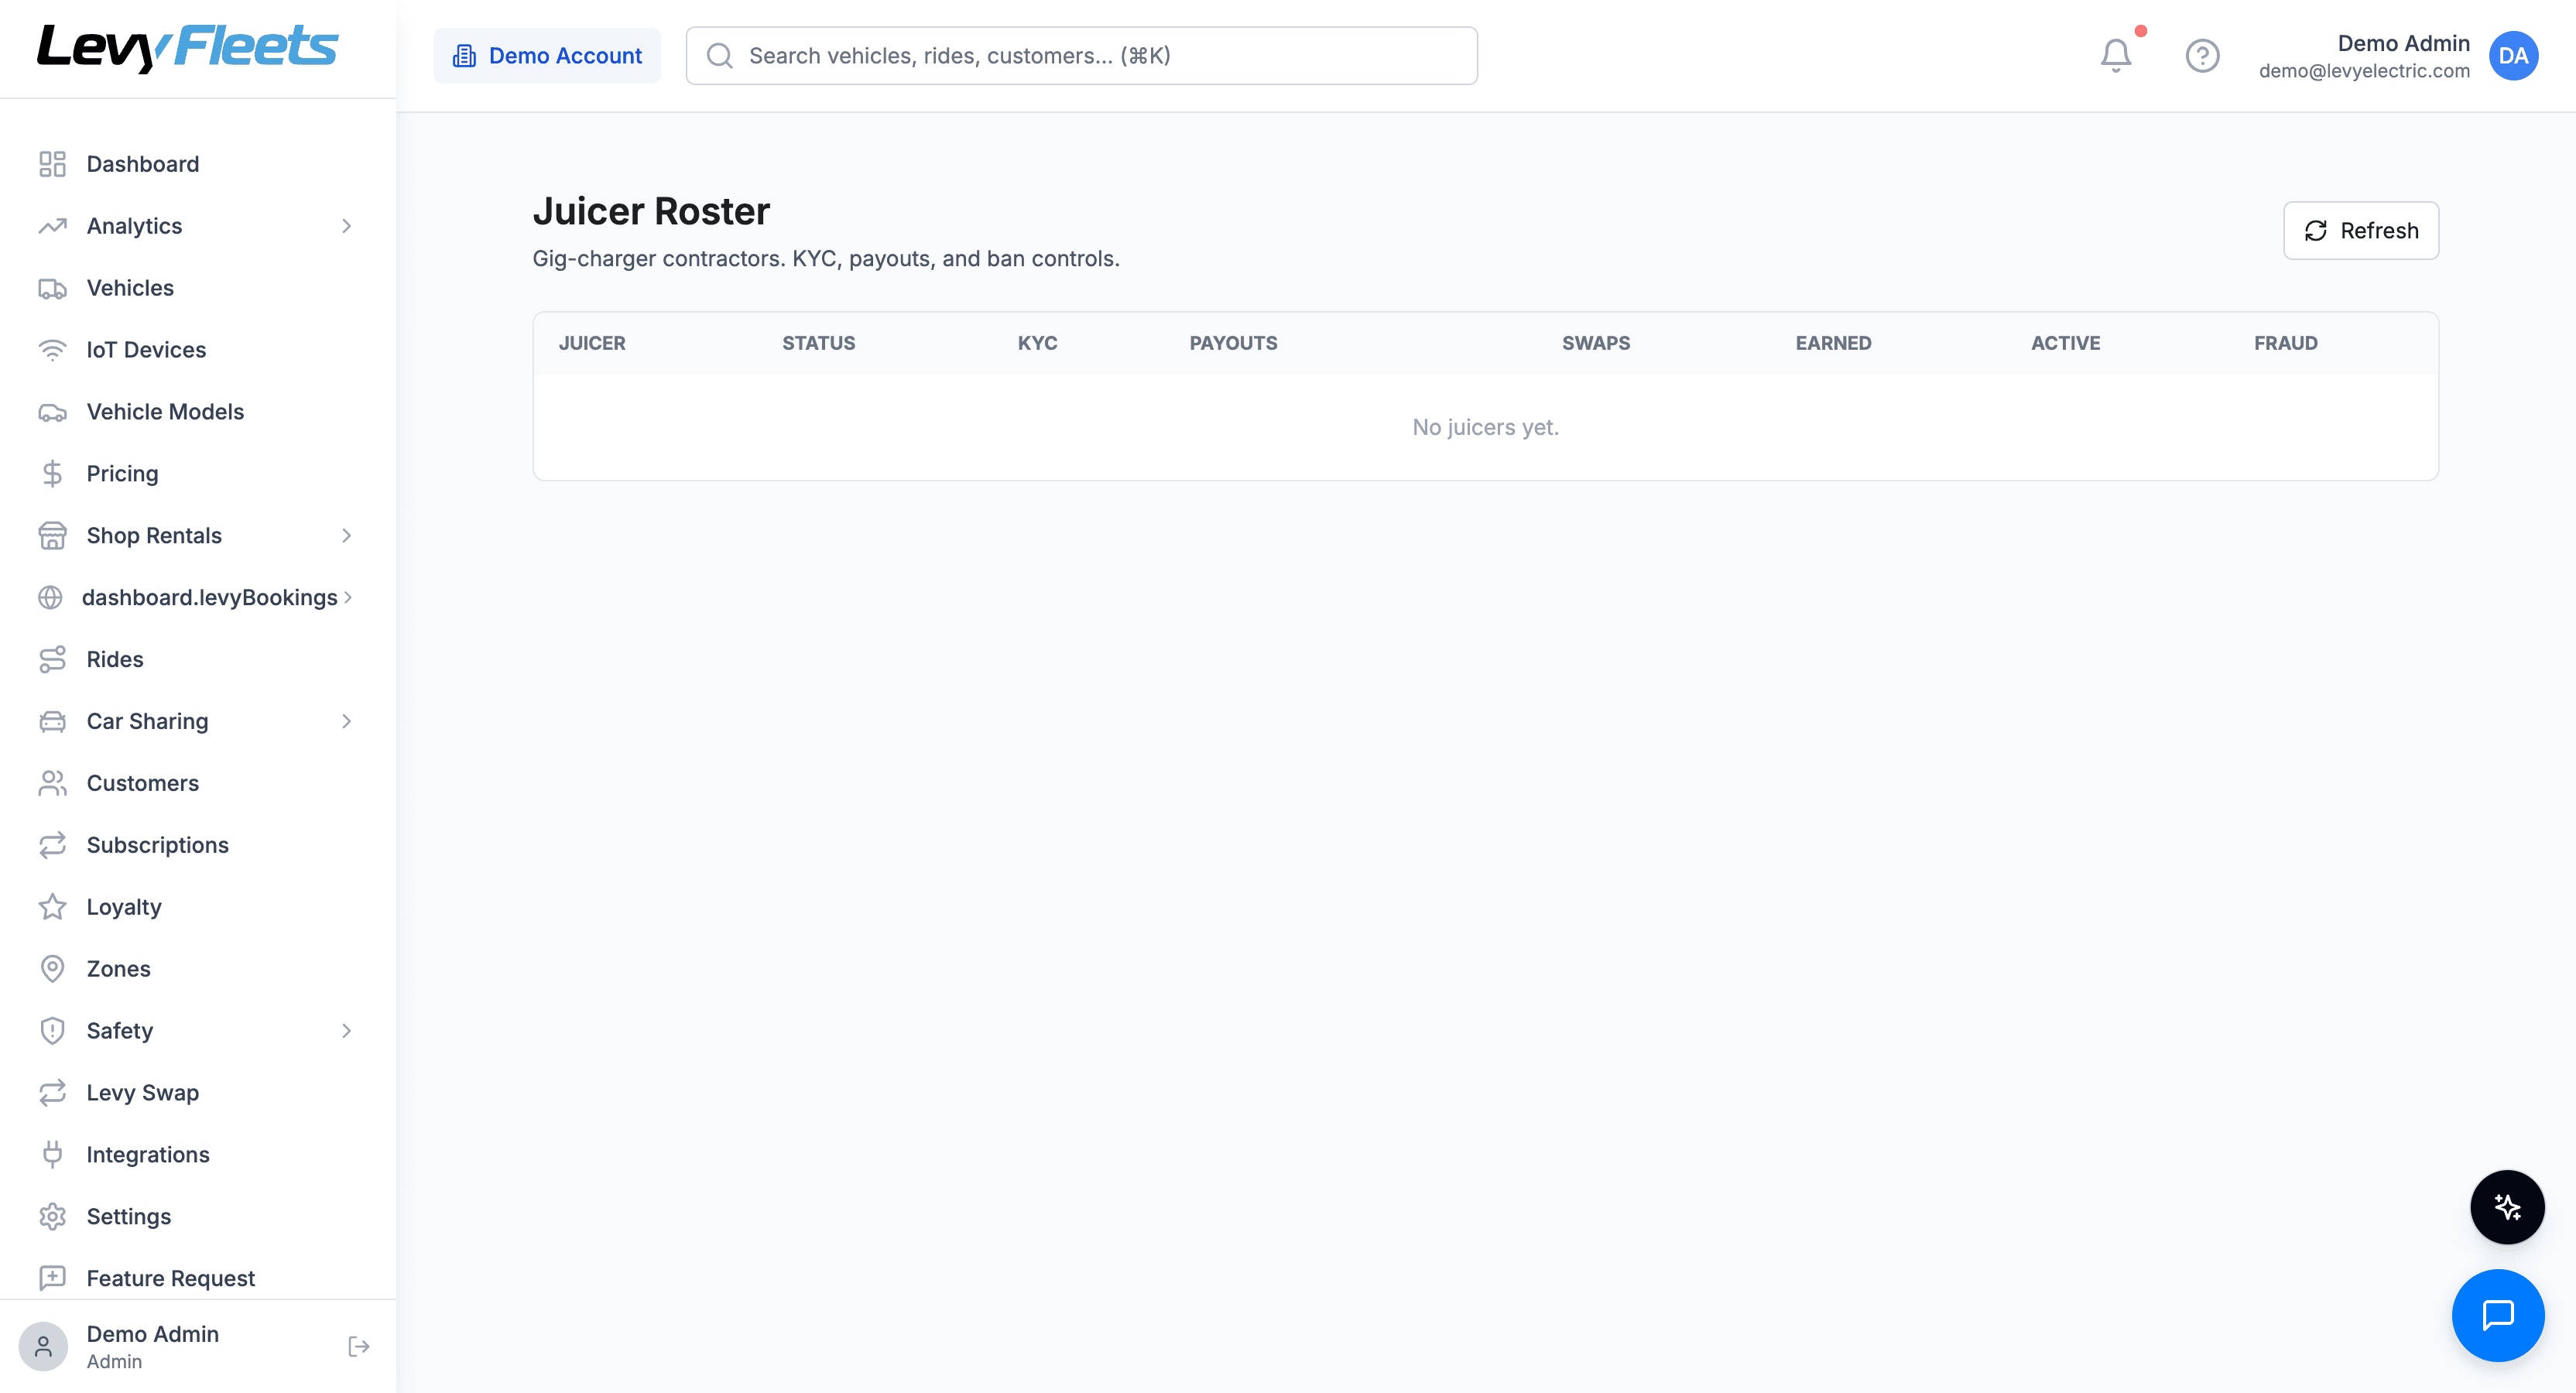
Task: Click the Customers people icon
Action: point(52,784)
